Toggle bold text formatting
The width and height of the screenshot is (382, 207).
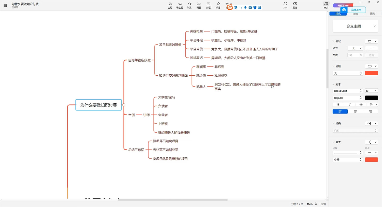[x=338, y=105]
